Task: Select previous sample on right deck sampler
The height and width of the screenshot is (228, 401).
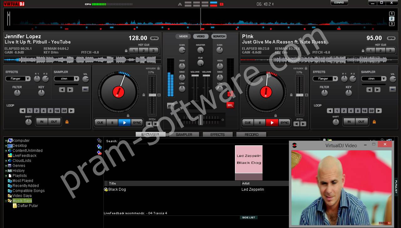Action: [x=369, y=90]
